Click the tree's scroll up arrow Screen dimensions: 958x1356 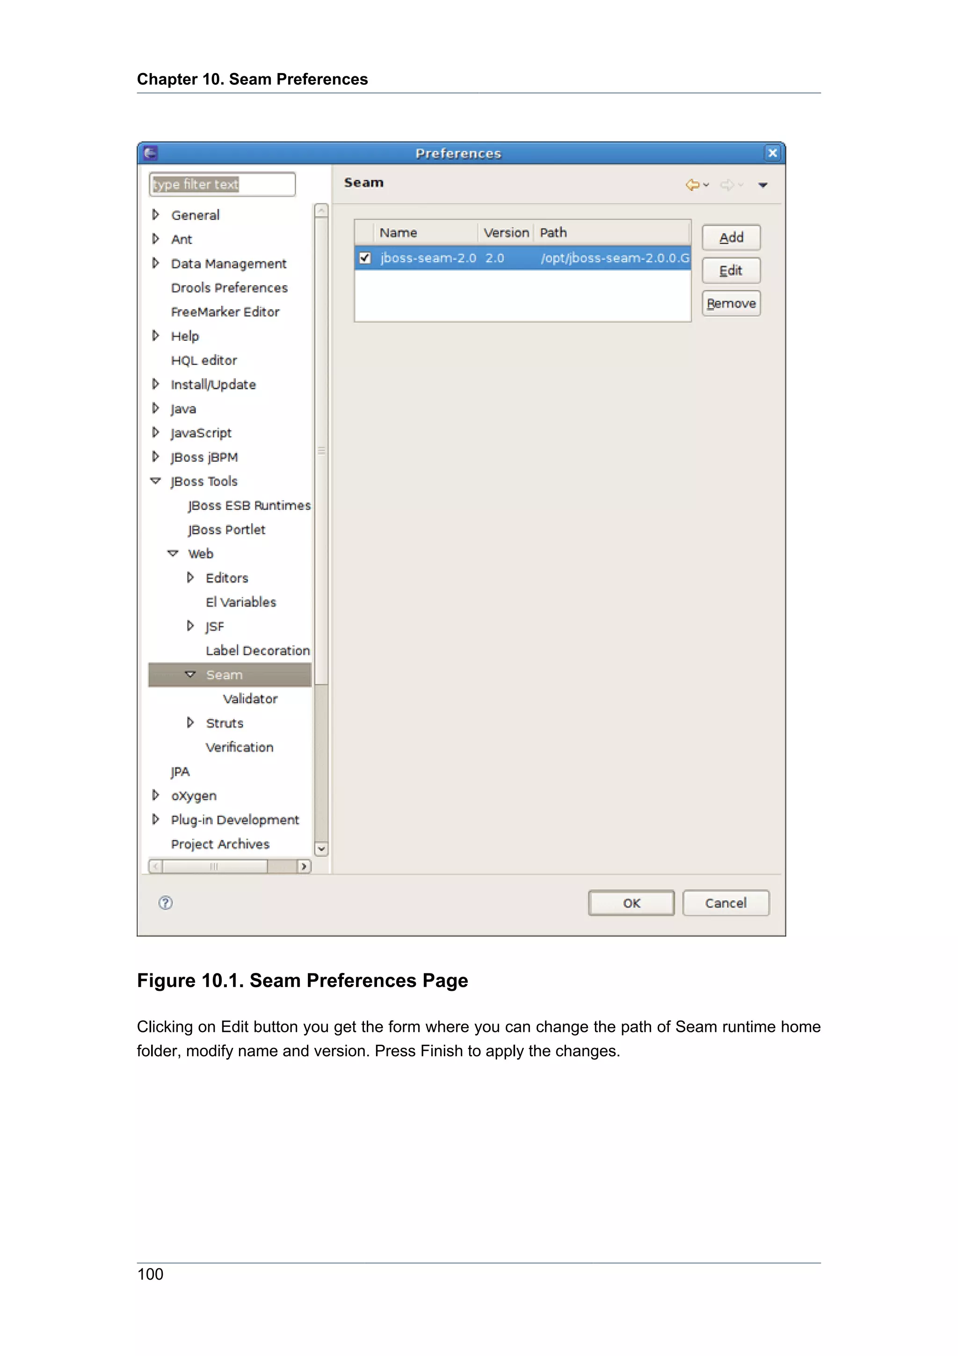click(x=321, y=211)
